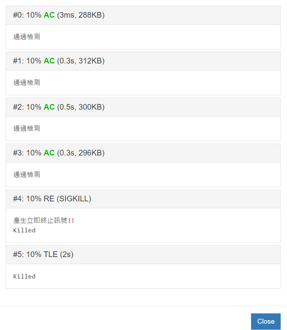Click the #3 test result header
The image size is (287, 330).
[x=143, y=153]
